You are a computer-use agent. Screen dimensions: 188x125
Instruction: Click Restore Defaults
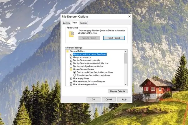click(118, 91)
